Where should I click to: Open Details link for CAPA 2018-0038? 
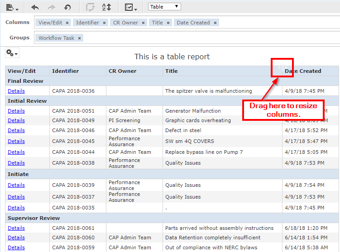(16, 163)
